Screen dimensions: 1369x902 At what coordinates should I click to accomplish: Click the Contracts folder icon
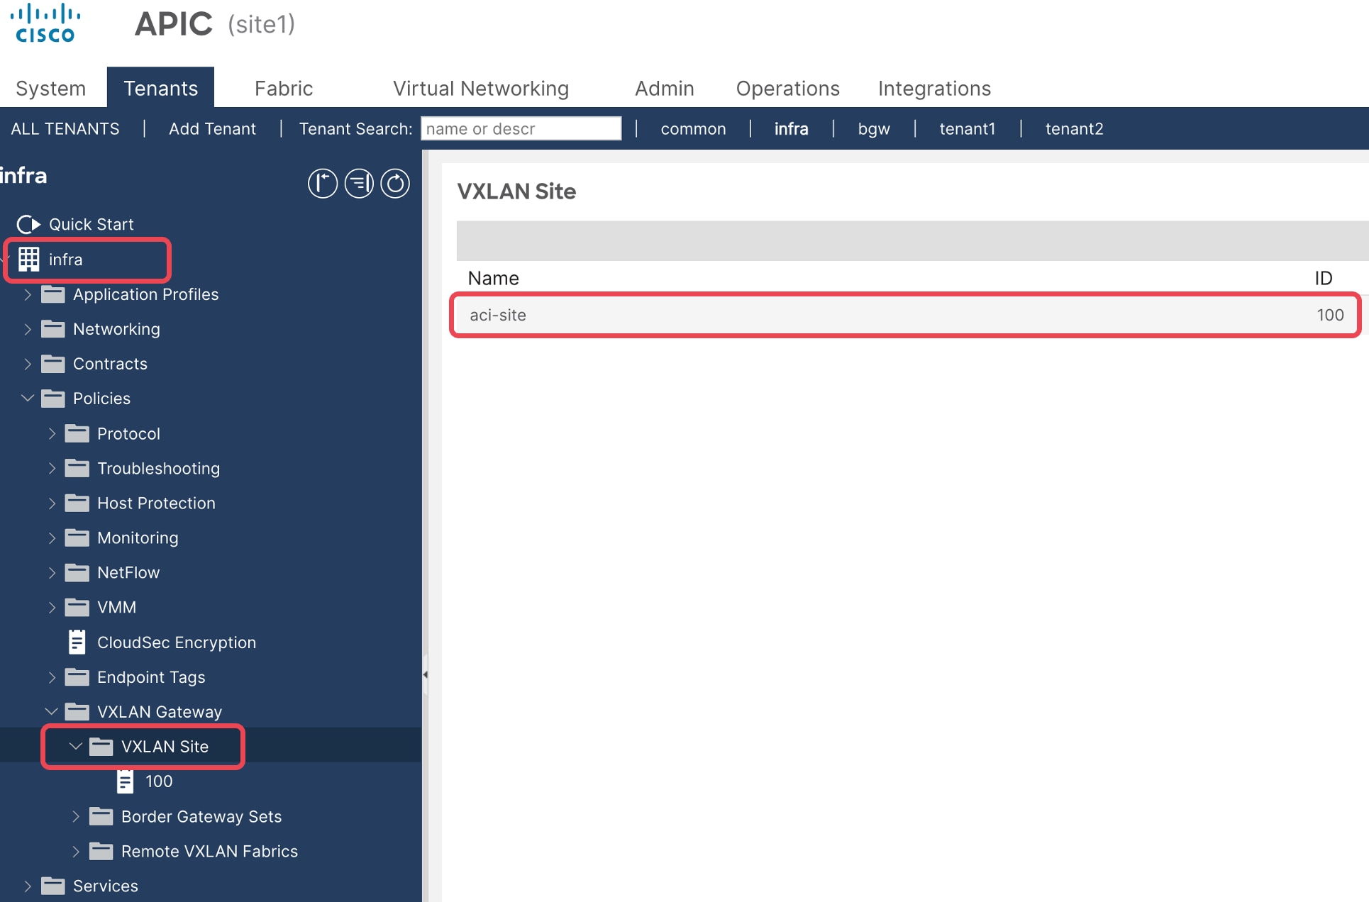point(53,364)
